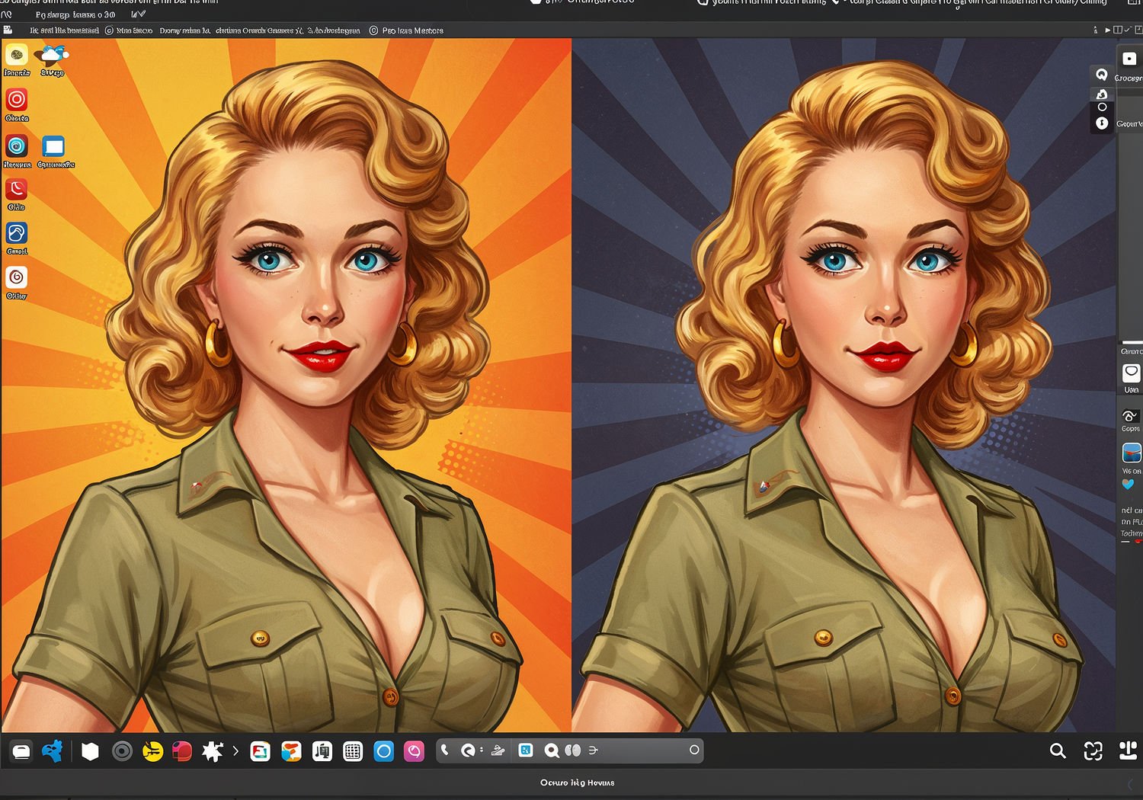Click the gray ring dock icon
The width and height of the screenshot is (1143, 800).
tap(122, 752)
